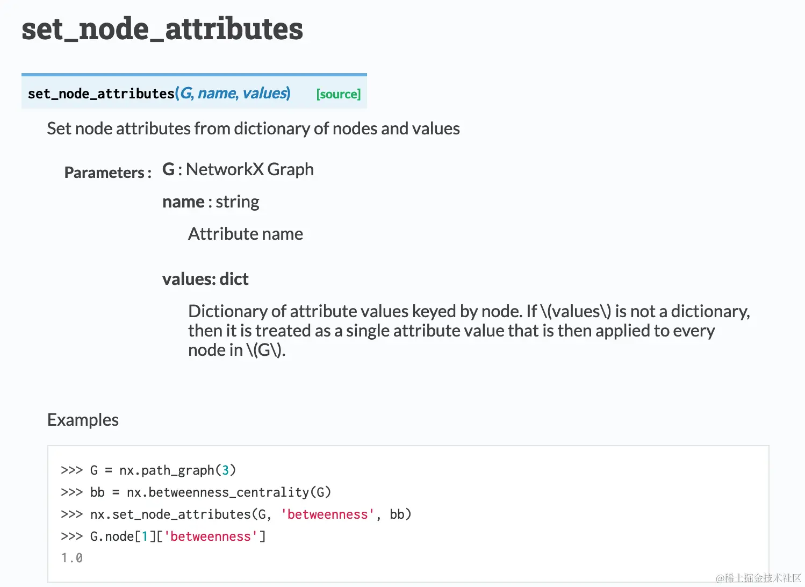
Task: Click the function name in the signature box
Action: click(101, 94)
